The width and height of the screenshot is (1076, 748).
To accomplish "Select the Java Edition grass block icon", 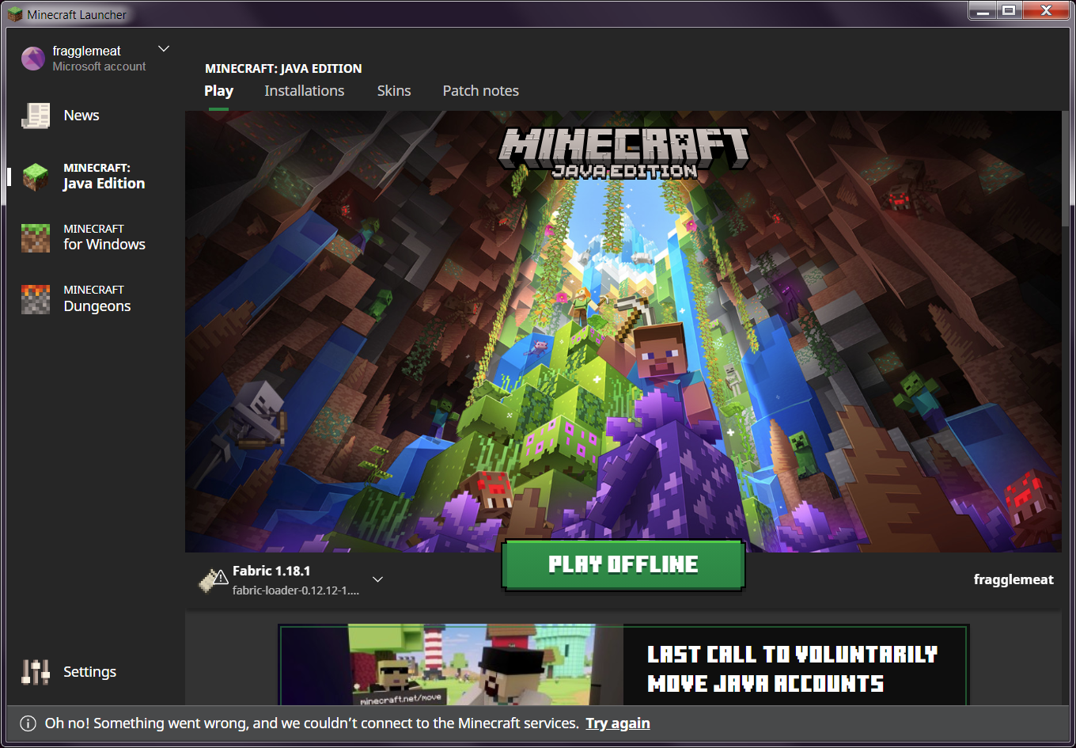I will click(36, 177).
